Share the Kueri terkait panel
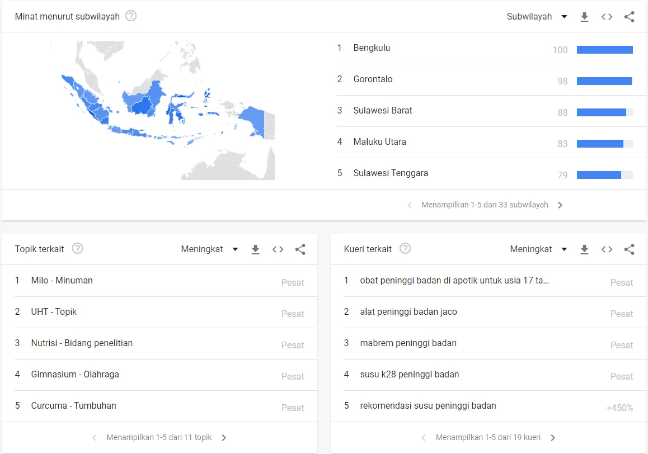648x454 pixels. click(629, 249)
